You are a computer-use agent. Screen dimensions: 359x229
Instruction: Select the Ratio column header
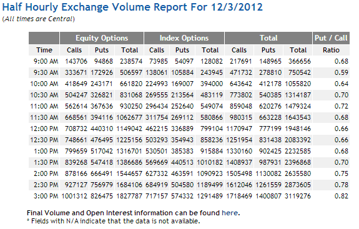point(331,50)
